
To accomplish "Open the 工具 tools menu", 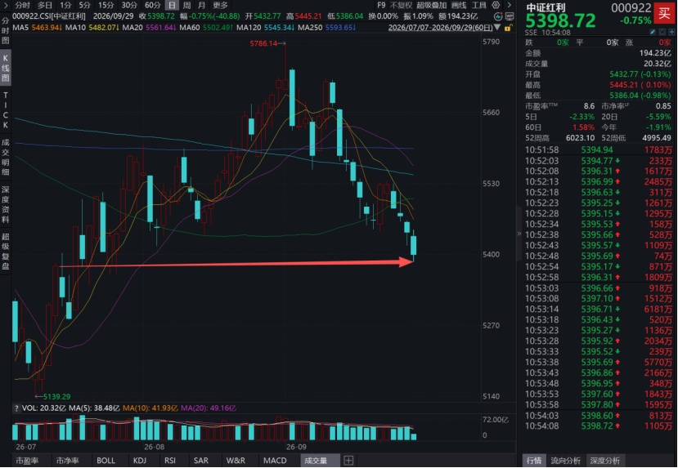I will [x=478, y=5].
